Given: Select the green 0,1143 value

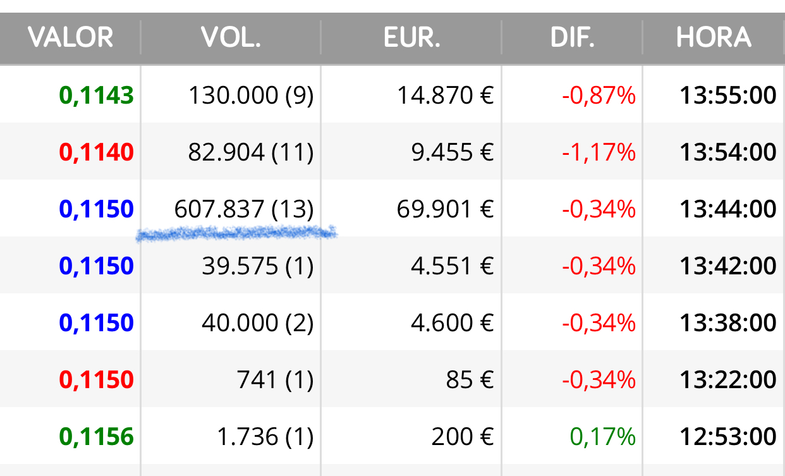Looking at the screenshot, I should [x=96, y=95].
